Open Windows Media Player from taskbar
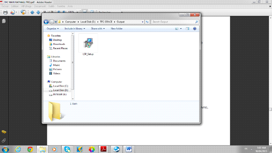This screenshot has height=153, width=272. tap(55, 149)
